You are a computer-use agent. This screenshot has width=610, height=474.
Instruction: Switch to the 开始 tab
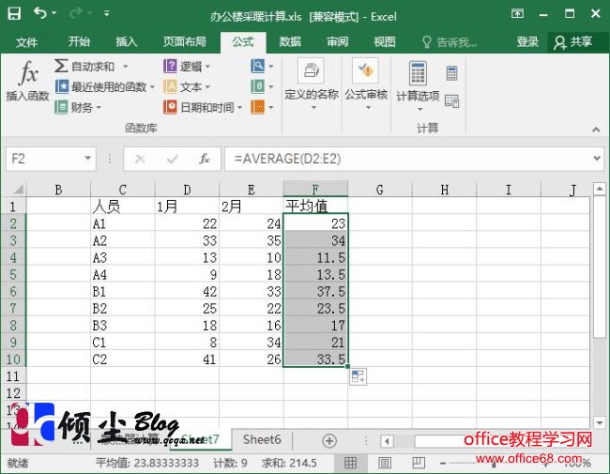tap(79, 41)
